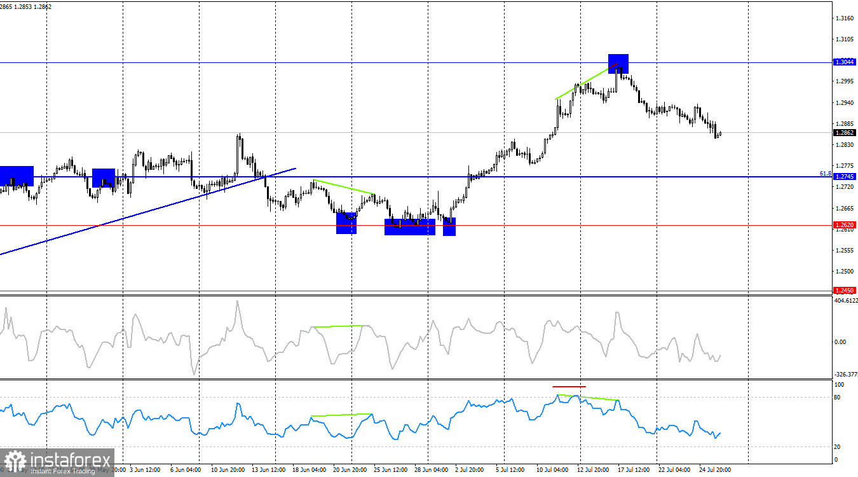Click the 1.3105 price axis value
Image resolution: width=858 pixels, height=477 pixels.
pos(845,39)
